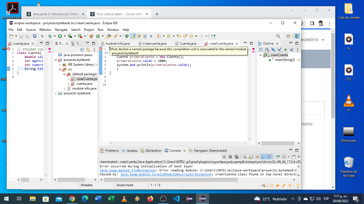Toggle Hide Static Members in Outline
This screenshot has height=204, width=364.
pyautogui.click(x=279, y=50)
